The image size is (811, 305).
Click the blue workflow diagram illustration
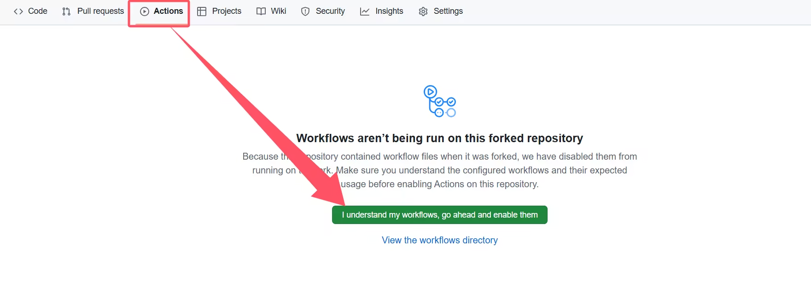tap(439, 101)
